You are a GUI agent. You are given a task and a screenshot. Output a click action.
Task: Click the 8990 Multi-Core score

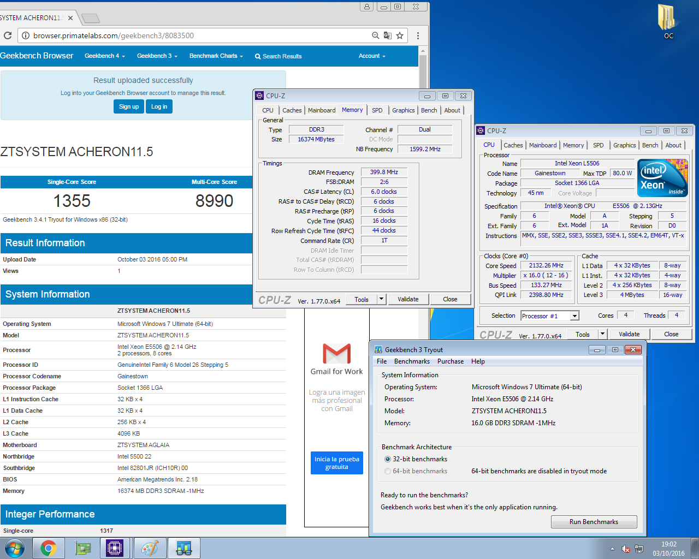tap(214, 201)
